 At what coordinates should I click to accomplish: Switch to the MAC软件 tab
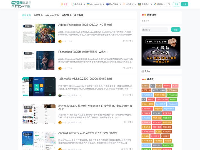66,15
